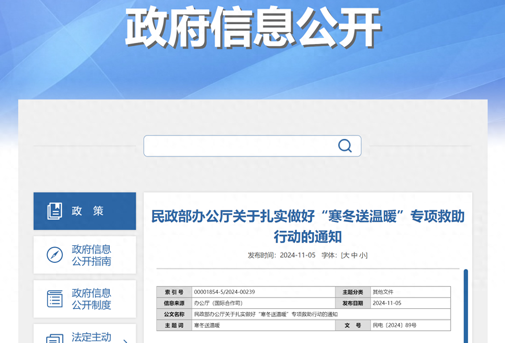Click the icon beside 法定主动

click(x=55, y=338)
